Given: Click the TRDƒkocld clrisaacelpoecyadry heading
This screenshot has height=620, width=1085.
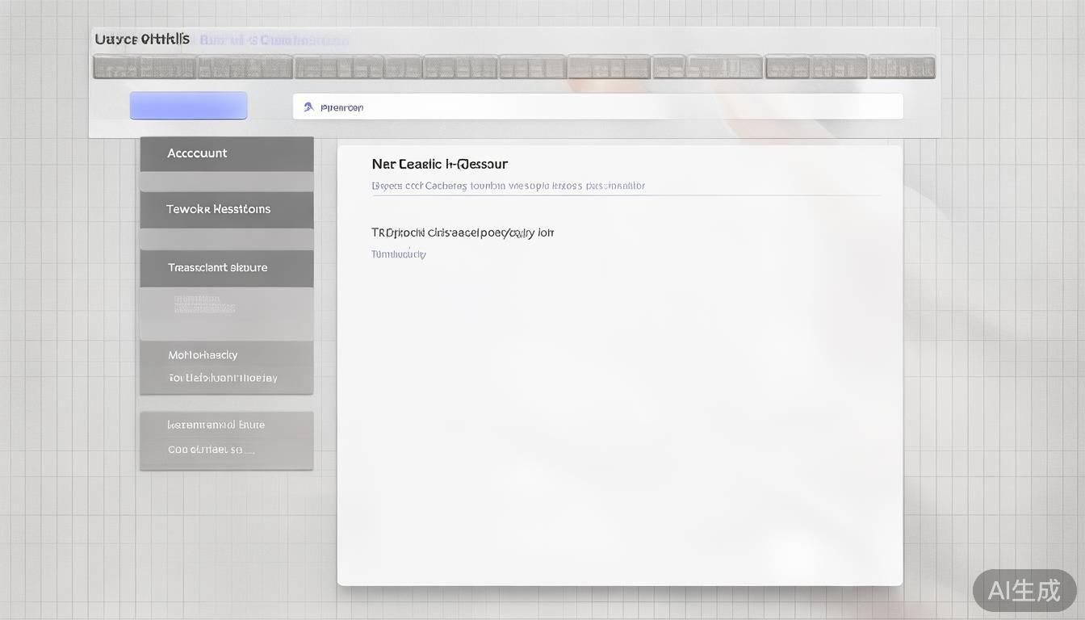Looking at the screenshot, I should 463,232.
